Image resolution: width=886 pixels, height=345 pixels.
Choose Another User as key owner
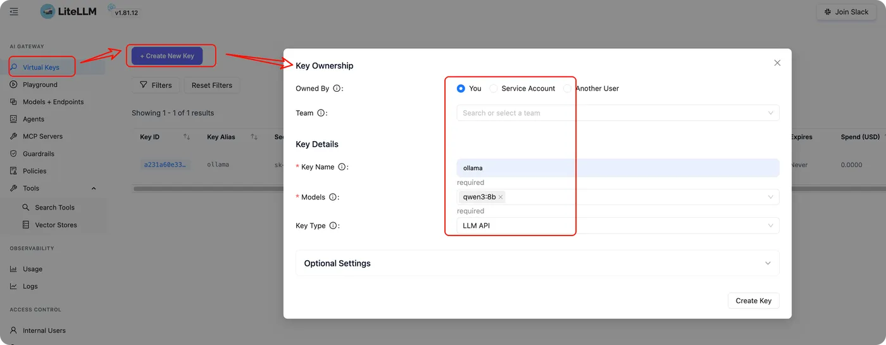pos(568,89)
